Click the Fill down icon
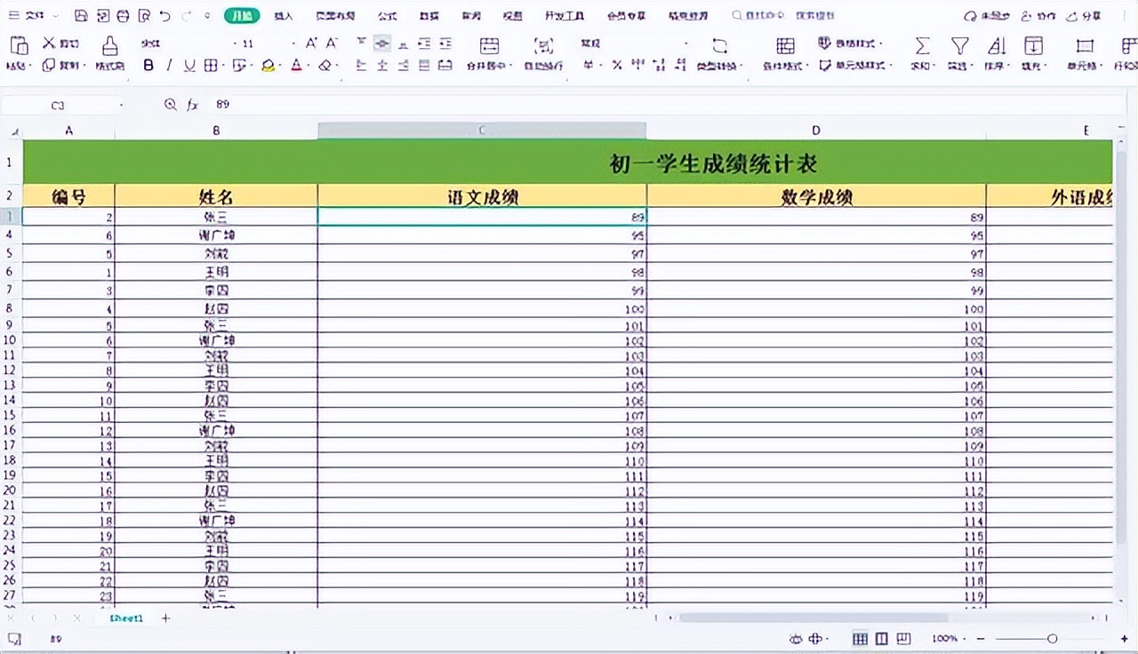 pos(1033,45)
